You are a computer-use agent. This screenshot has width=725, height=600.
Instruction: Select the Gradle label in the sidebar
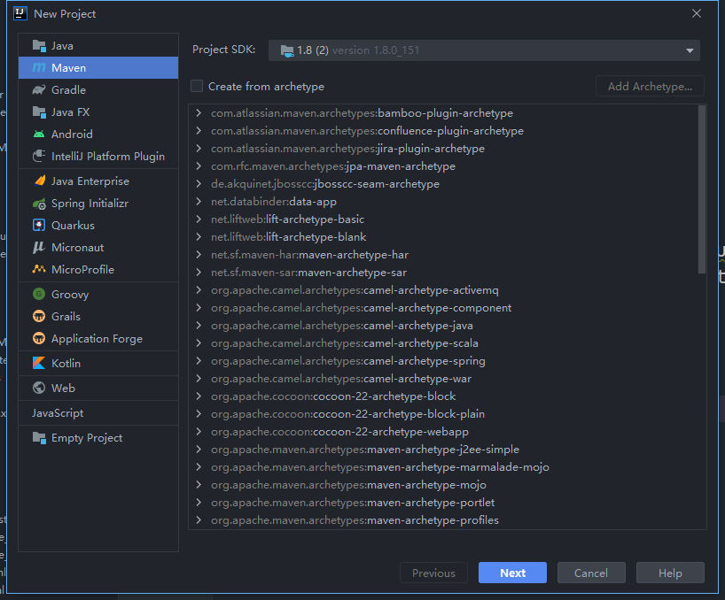point(68,90)
